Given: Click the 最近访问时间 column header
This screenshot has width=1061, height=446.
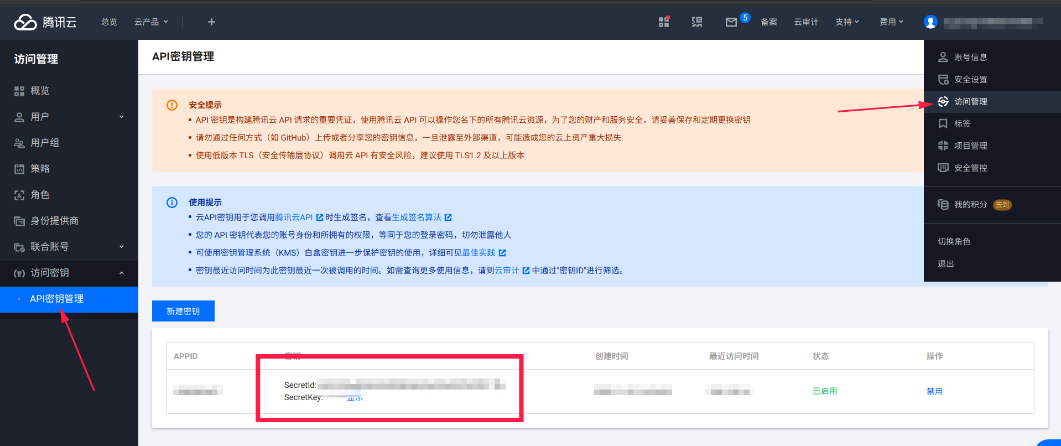Looking at the screenshot, I should 734,356.
